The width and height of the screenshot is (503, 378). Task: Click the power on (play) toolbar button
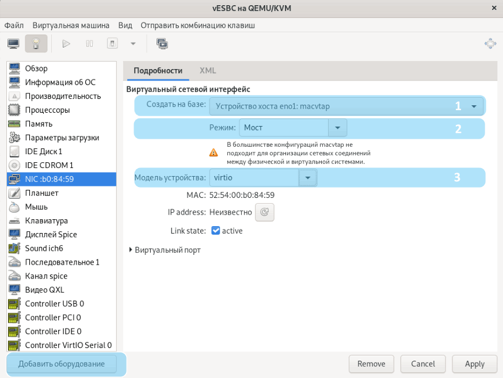(x=66, y=43)
